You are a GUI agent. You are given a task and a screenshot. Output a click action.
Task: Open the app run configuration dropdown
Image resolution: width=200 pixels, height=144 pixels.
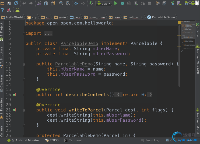coord(104,3)
